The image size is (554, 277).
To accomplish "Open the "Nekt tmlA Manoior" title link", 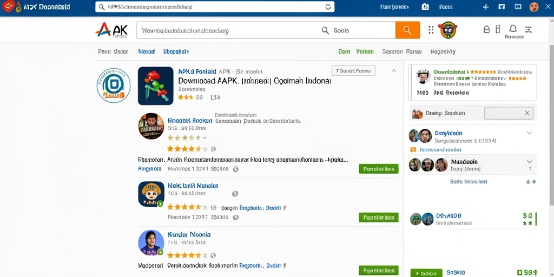I will point(193,186).
